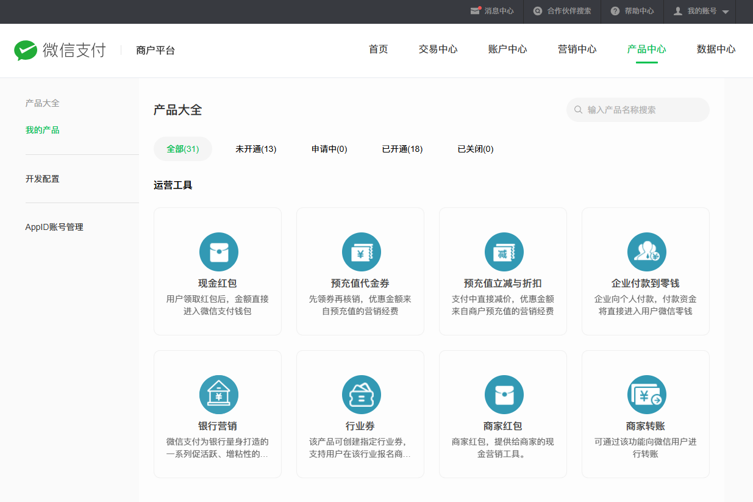Click description '企业向个人付款，付款资金将直接进入用户微信零钱'
This screenshot has width=753, height=502.
[x=646, y=306]
